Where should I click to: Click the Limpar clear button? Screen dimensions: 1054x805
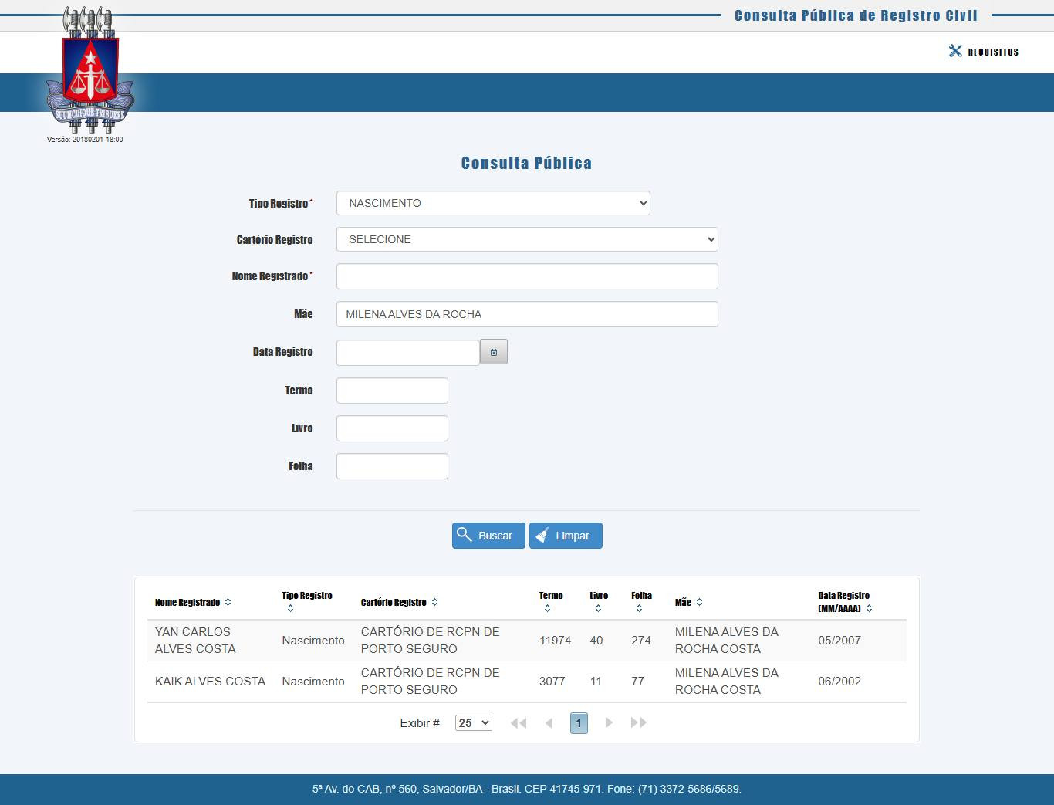pyautogui.click(x=566, y=536)
